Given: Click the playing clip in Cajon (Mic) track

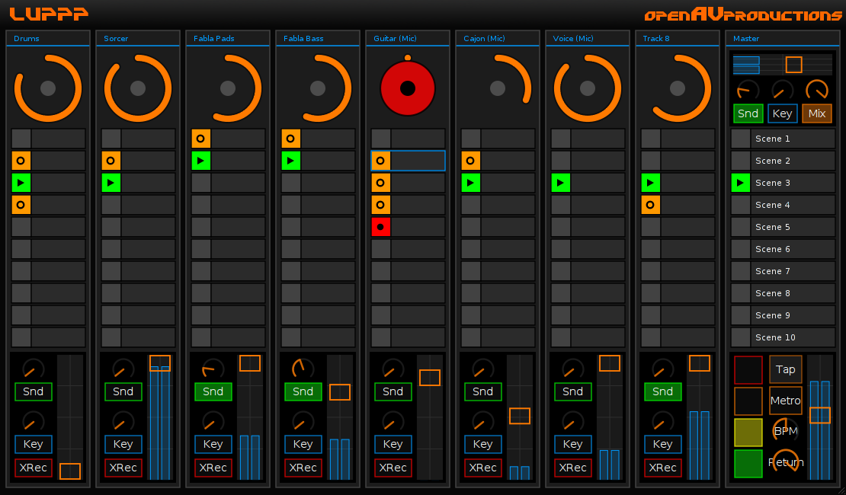Looking at the screenshot, I should (x=471, y=183).
